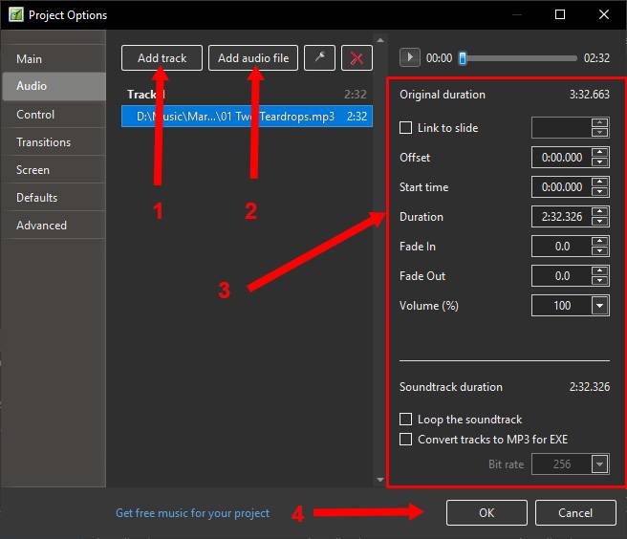The height and width of the screenshot is (539, 627).
Task: Go to the Screen tab
Action: [54, 169]
